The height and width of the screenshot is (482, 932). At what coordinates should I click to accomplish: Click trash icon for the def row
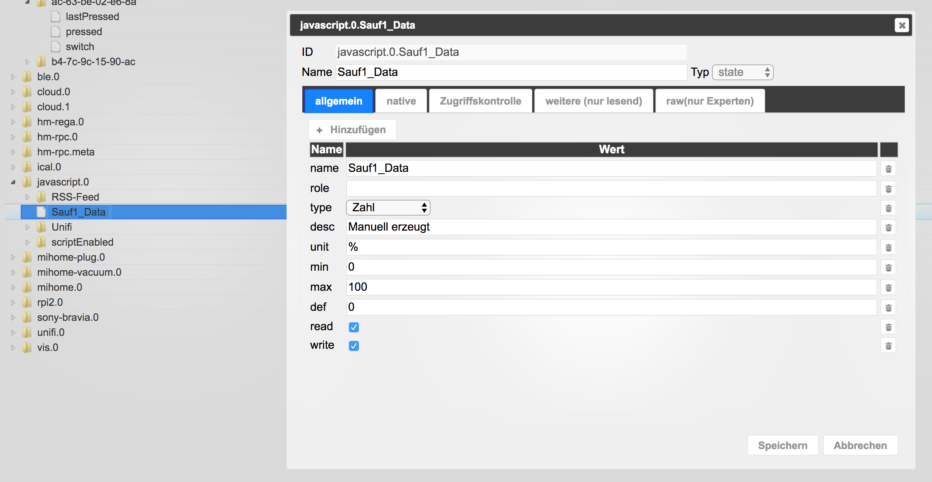click(x=888, y=308)
